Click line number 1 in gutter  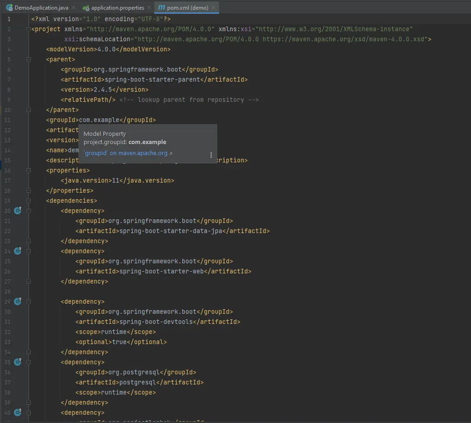tap(9, 19)
